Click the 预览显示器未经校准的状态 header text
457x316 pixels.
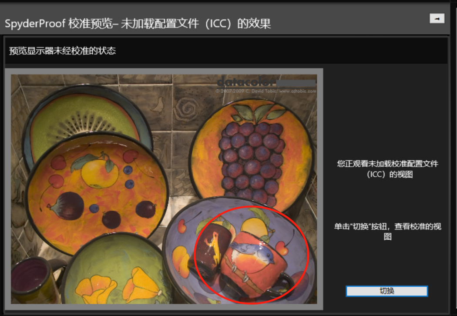pyautogui.click(x=62, y=51)
